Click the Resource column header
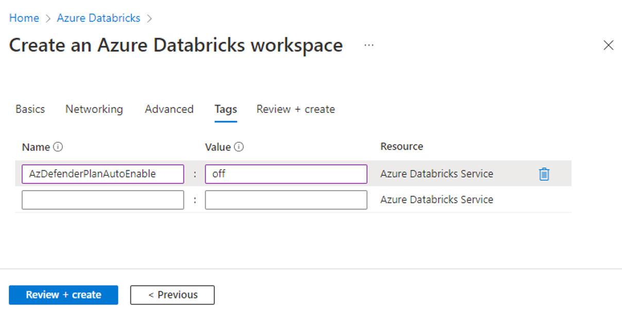Screen dimensions: 622x314 pyautogui.click(x=401, y=146)
